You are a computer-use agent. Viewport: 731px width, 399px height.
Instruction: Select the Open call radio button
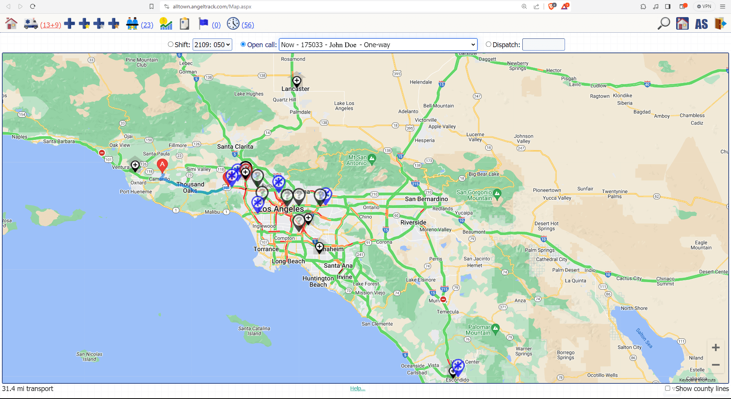243,44
